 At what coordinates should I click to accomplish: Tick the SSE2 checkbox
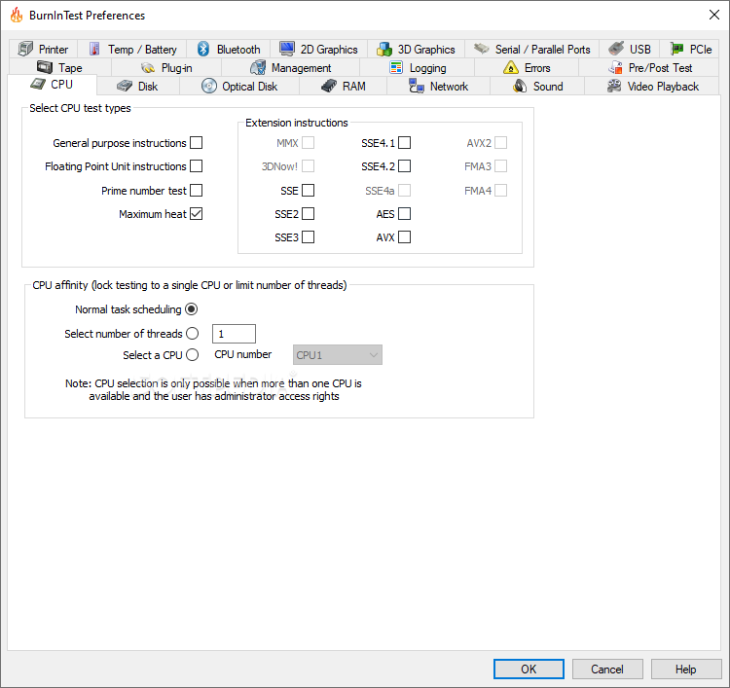309,213
